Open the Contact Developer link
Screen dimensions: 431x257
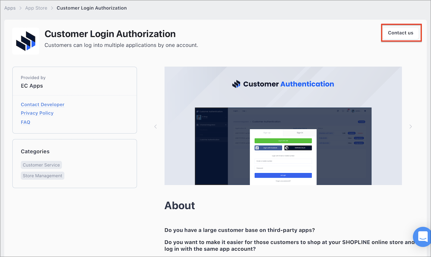42,104
